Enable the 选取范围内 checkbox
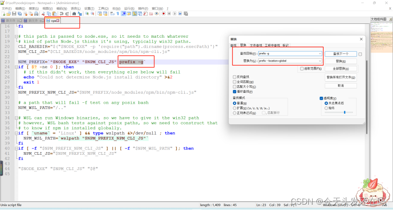 (x=302, y=69)
